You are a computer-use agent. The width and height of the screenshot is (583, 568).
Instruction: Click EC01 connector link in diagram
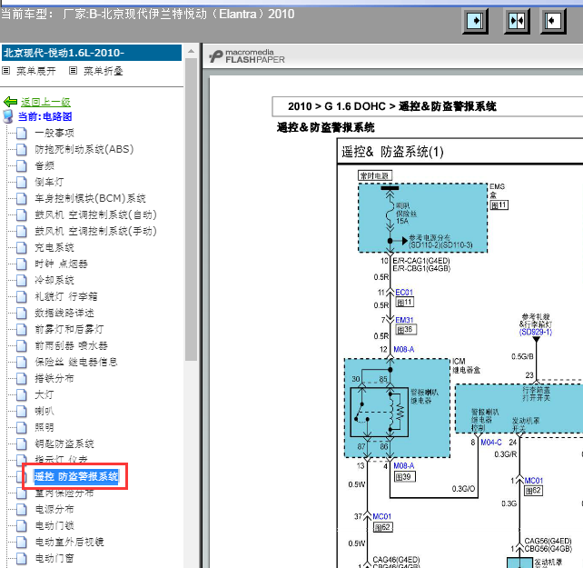(x=404, y=293)
